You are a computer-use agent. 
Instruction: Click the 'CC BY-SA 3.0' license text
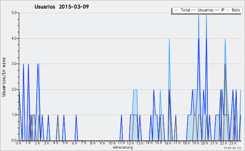[232, 148]
